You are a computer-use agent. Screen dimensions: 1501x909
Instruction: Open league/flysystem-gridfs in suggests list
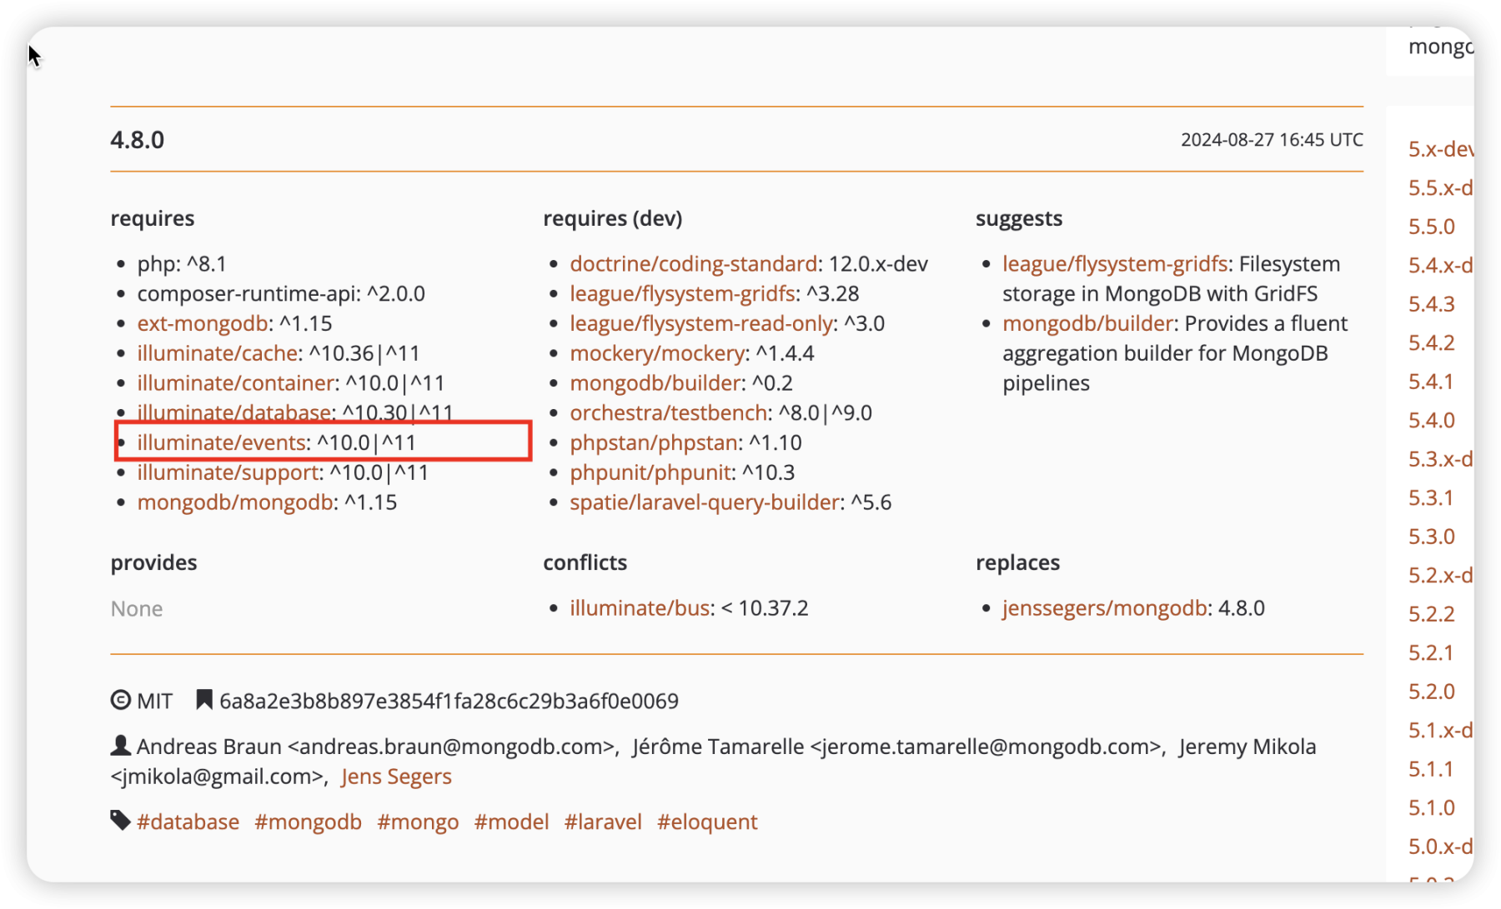[x=1114, y=264]
